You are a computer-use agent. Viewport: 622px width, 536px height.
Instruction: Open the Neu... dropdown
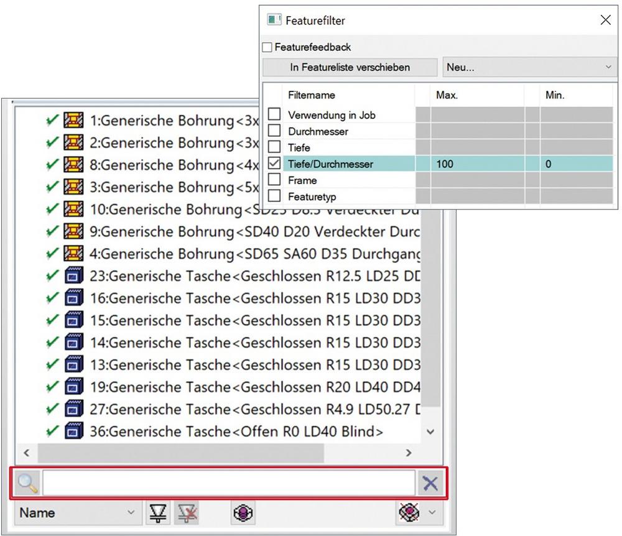529,67
